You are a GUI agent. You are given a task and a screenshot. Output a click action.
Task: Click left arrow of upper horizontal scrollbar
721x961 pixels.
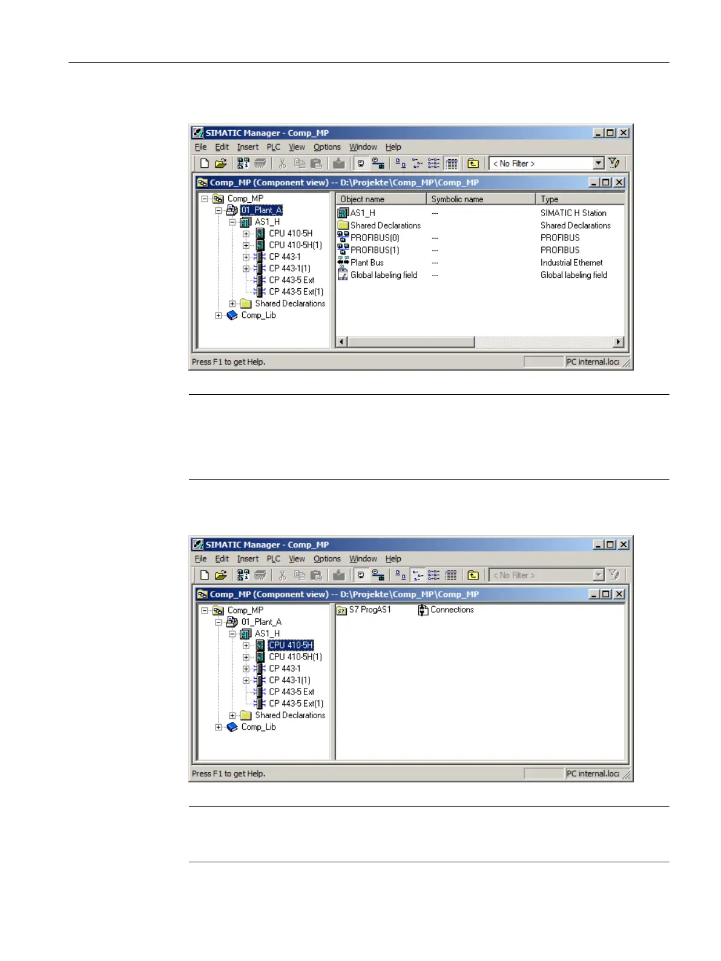[341, 342]
